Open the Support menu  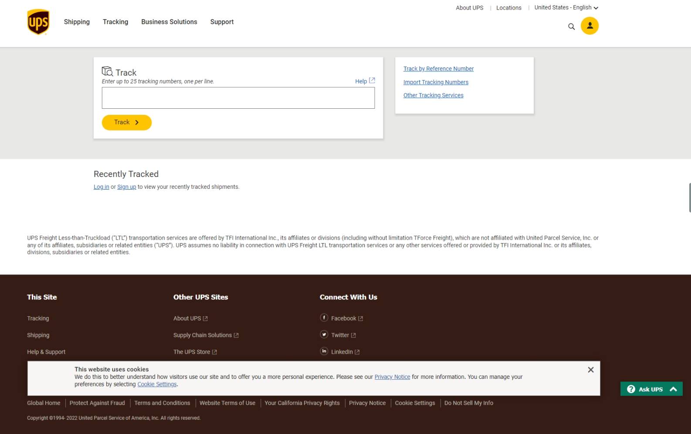[222, 22]
